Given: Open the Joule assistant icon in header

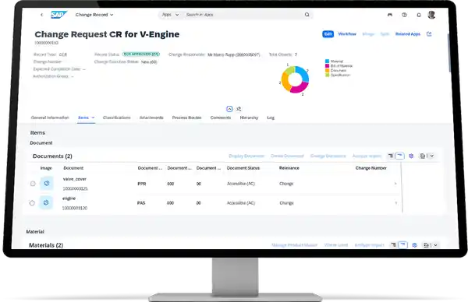Looking at the screenshot, I should click(x=390, y=15).
